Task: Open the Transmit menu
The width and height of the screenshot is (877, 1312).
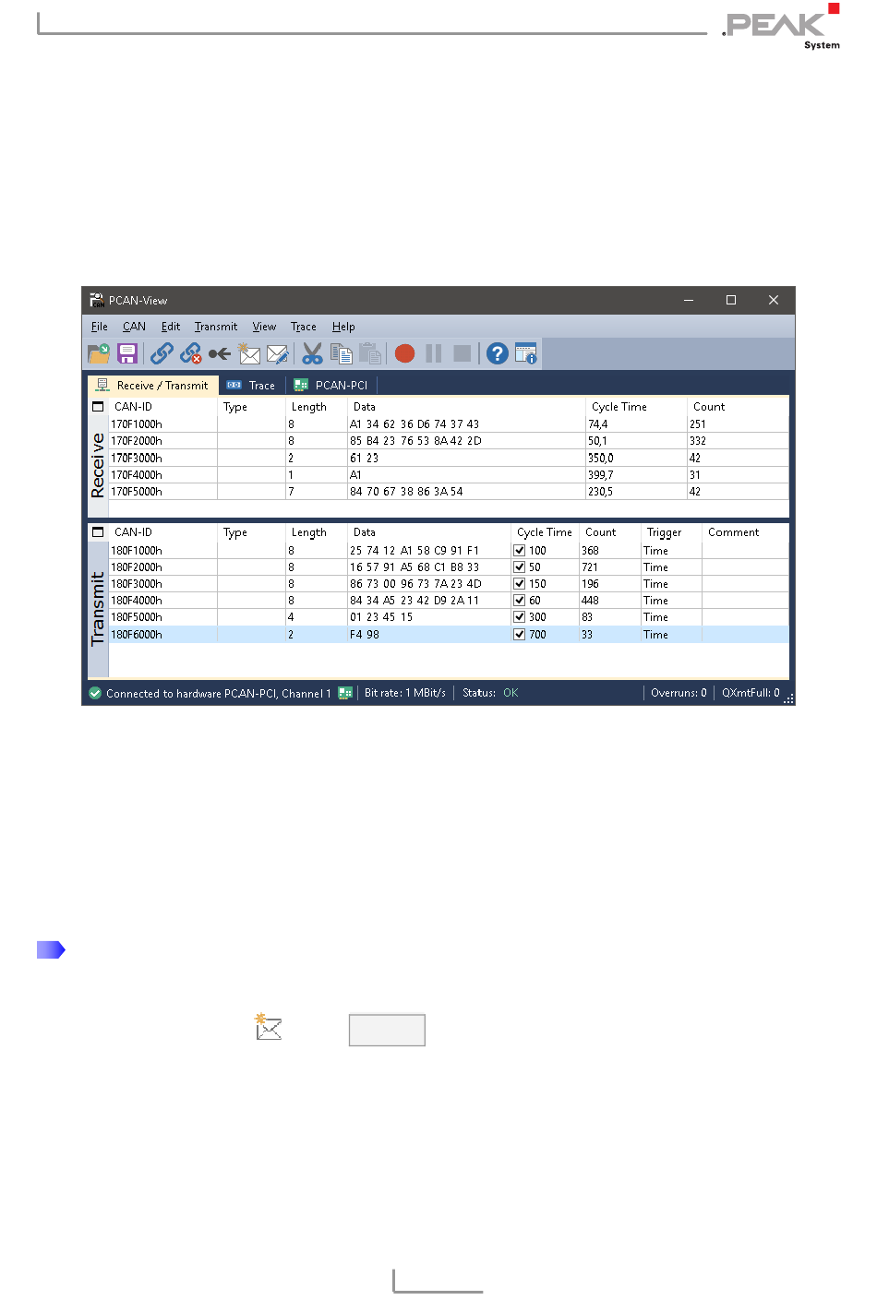Action: (x=216, y=327)
